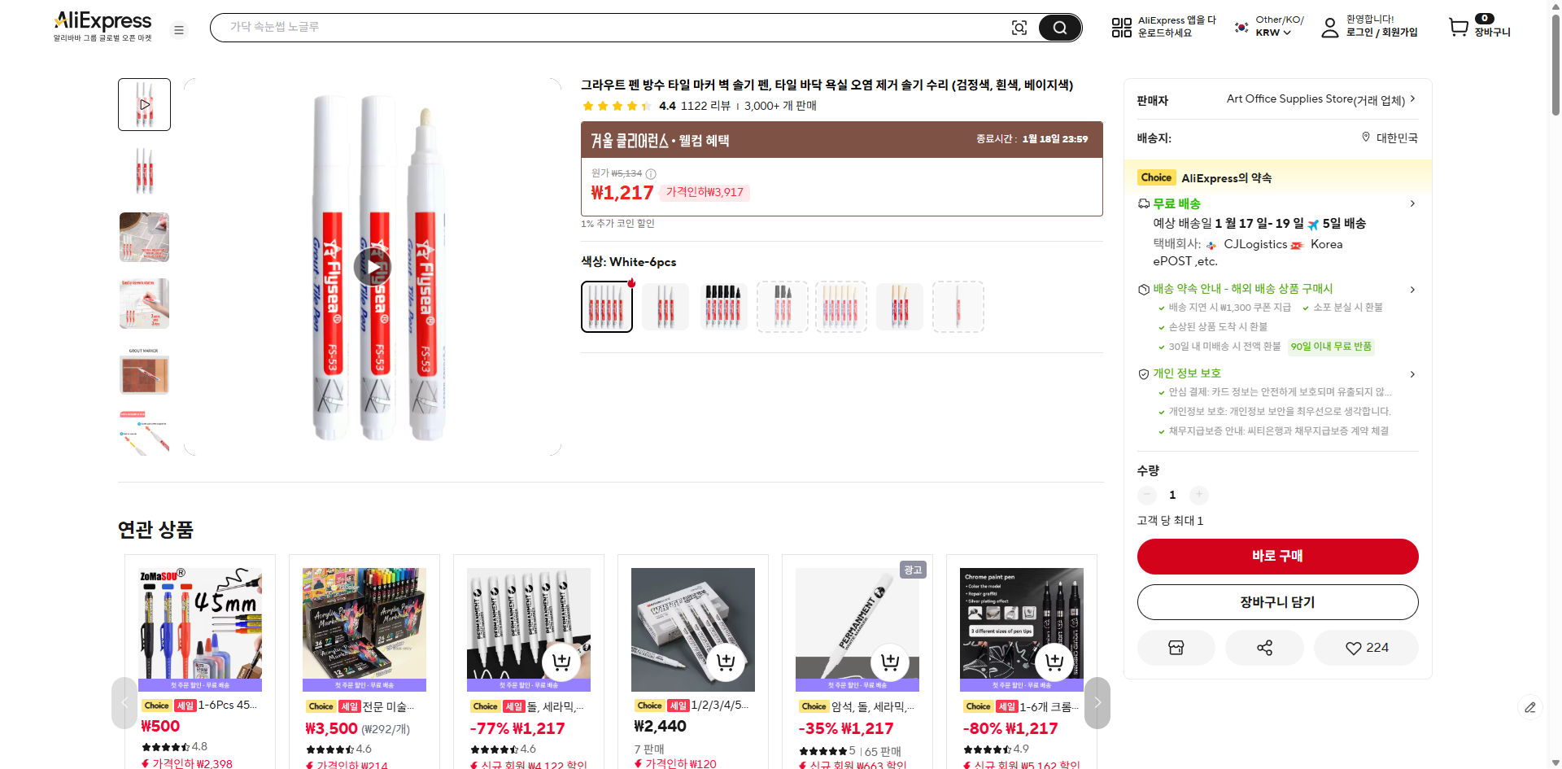Viewport: 1562px width, 769px height.
Task: Visit the seller store via storefront icon
Action: tap(1176, 648)
